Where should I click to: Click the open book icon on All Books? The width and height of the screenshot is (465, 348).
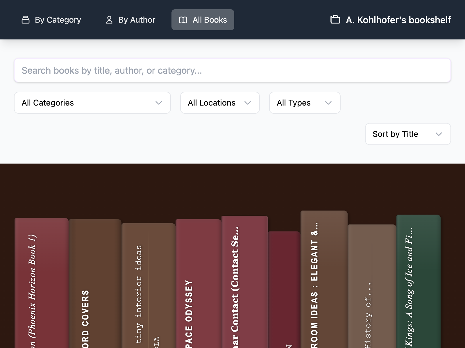click(x=183, y=20)
